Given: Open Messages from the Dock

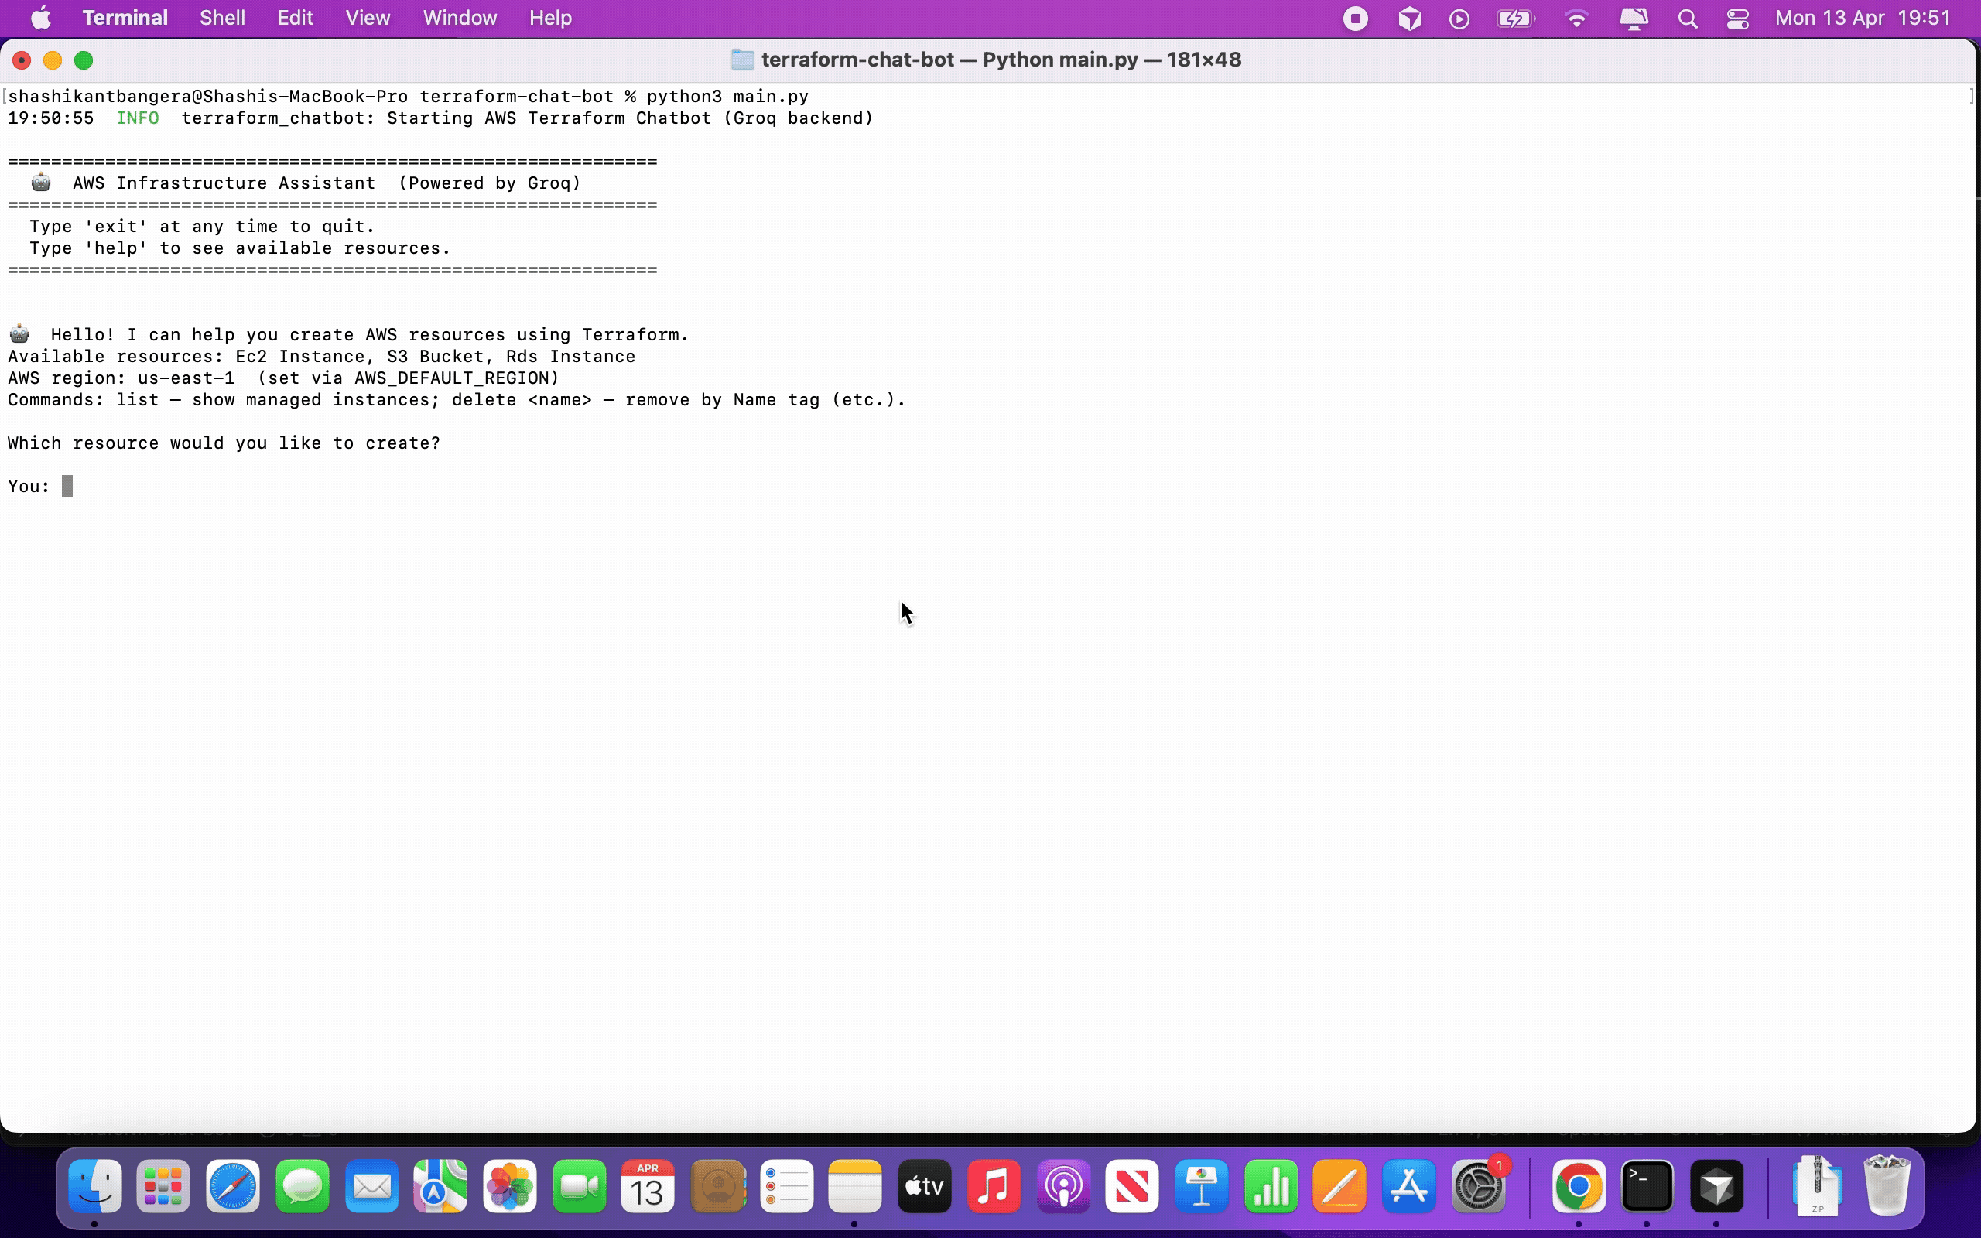Looking at the screenshot, I should [x=303, y=1185].
